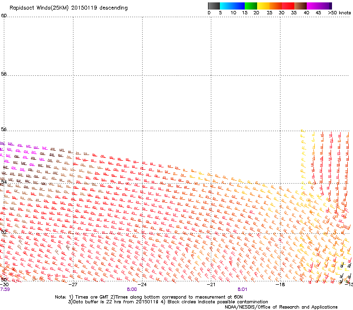Click the '-27' longitude axis label
353x310 pixels.
[x=73, y=285]
